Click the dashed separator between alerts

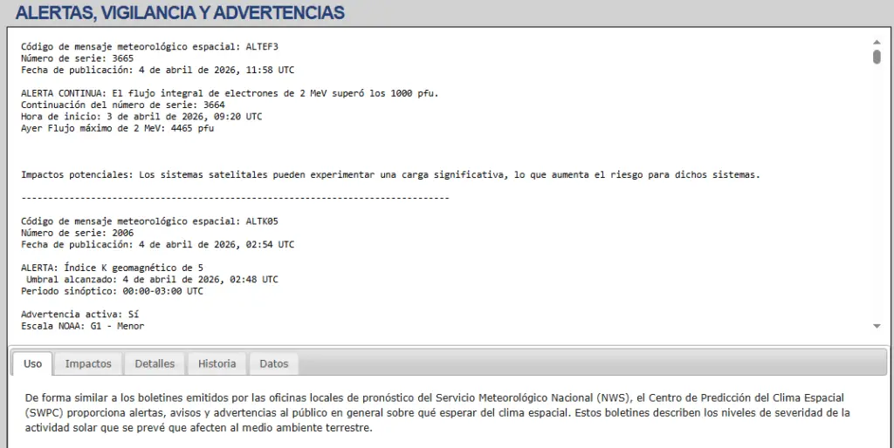coord(235,198)
